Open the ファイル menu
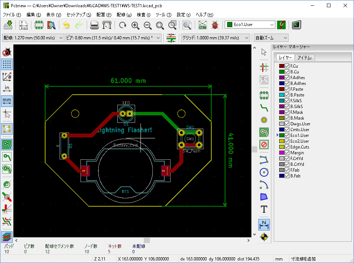Screen dimensions: 354x263 12,15
